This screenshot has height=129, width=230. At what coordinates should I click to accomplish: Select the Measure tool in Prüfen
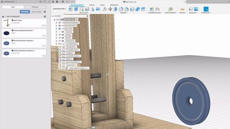183,9
